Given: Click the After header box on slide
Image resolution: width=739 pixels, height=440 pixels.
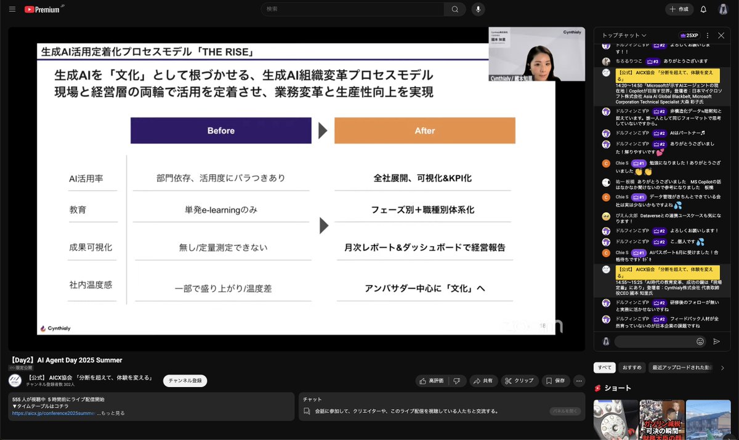Looking at the screenshot, I should tap(425, 130).
